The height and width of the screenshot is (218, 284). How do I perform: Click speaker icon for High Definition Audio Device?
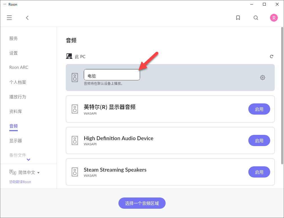click(x=75, y=140)
